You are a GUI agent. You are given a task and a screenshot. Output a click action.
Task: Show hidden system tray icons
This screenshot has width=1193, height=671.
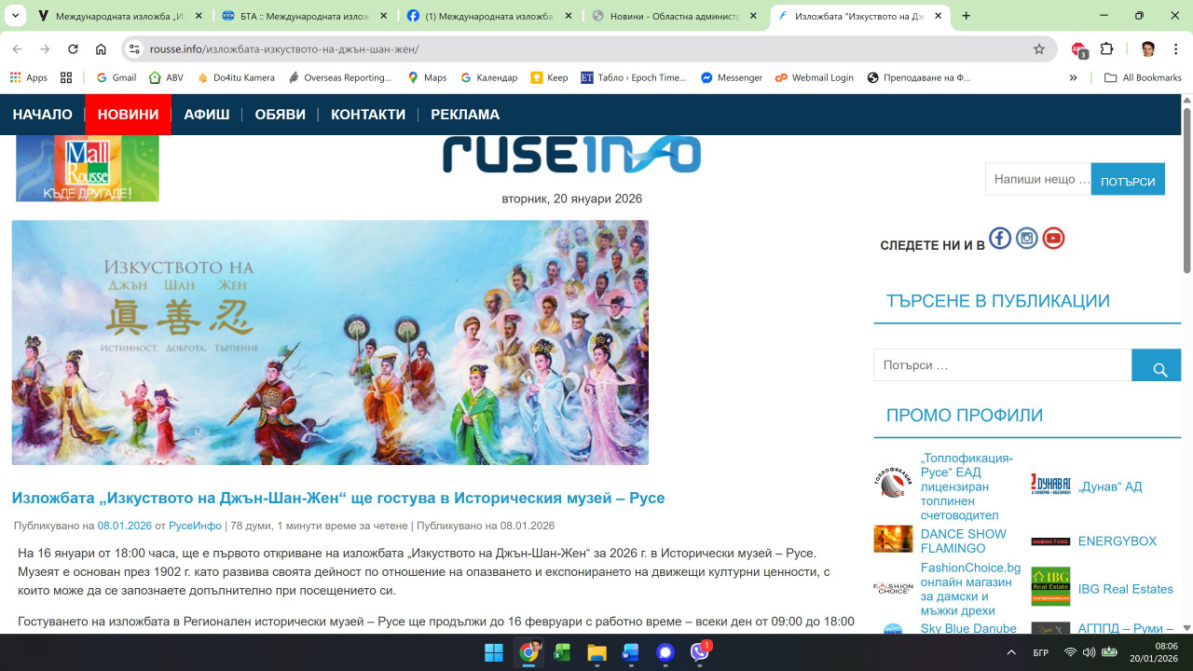tap(1011, 652)
